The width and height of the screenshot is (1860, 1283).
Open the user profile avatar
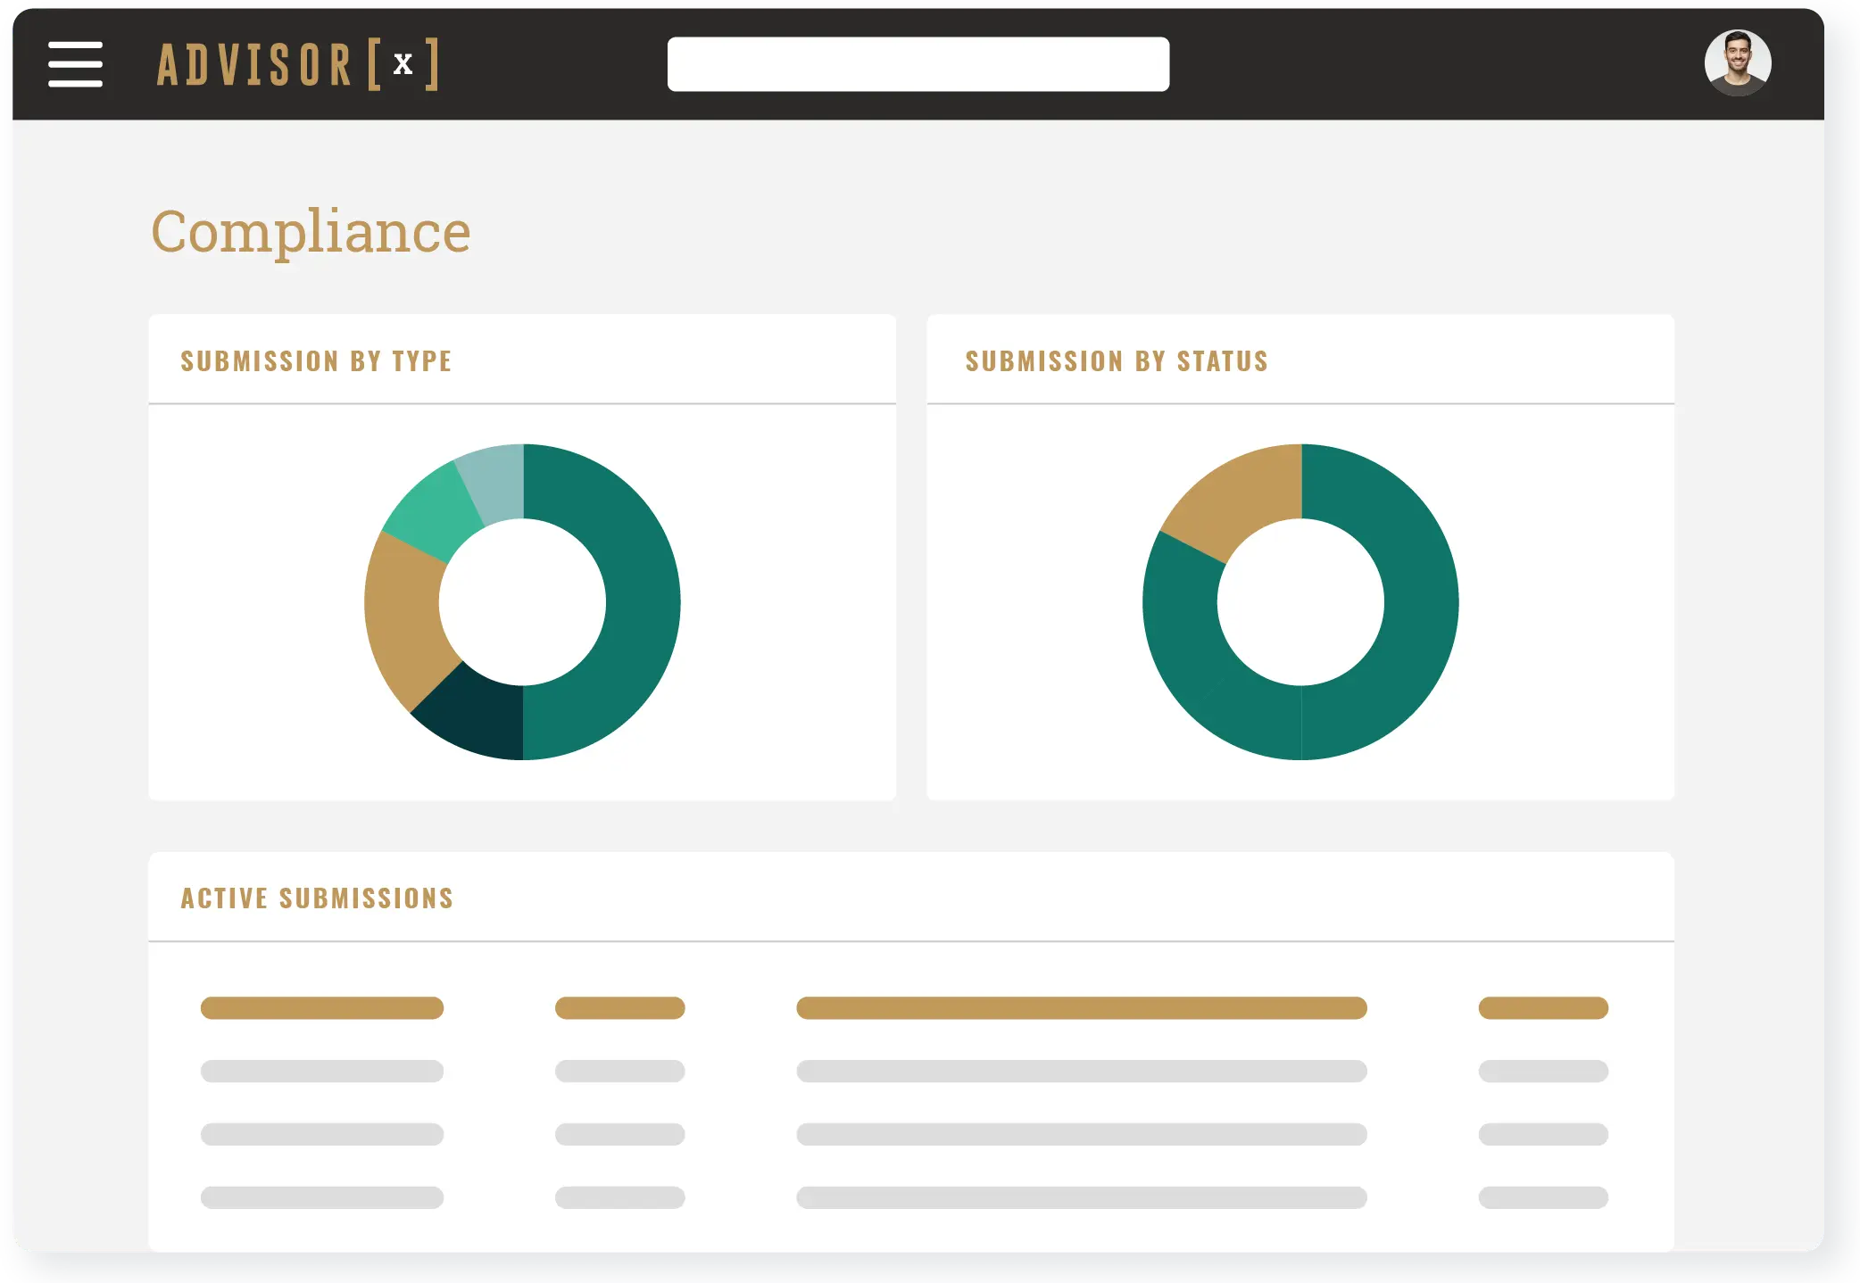1737,63
